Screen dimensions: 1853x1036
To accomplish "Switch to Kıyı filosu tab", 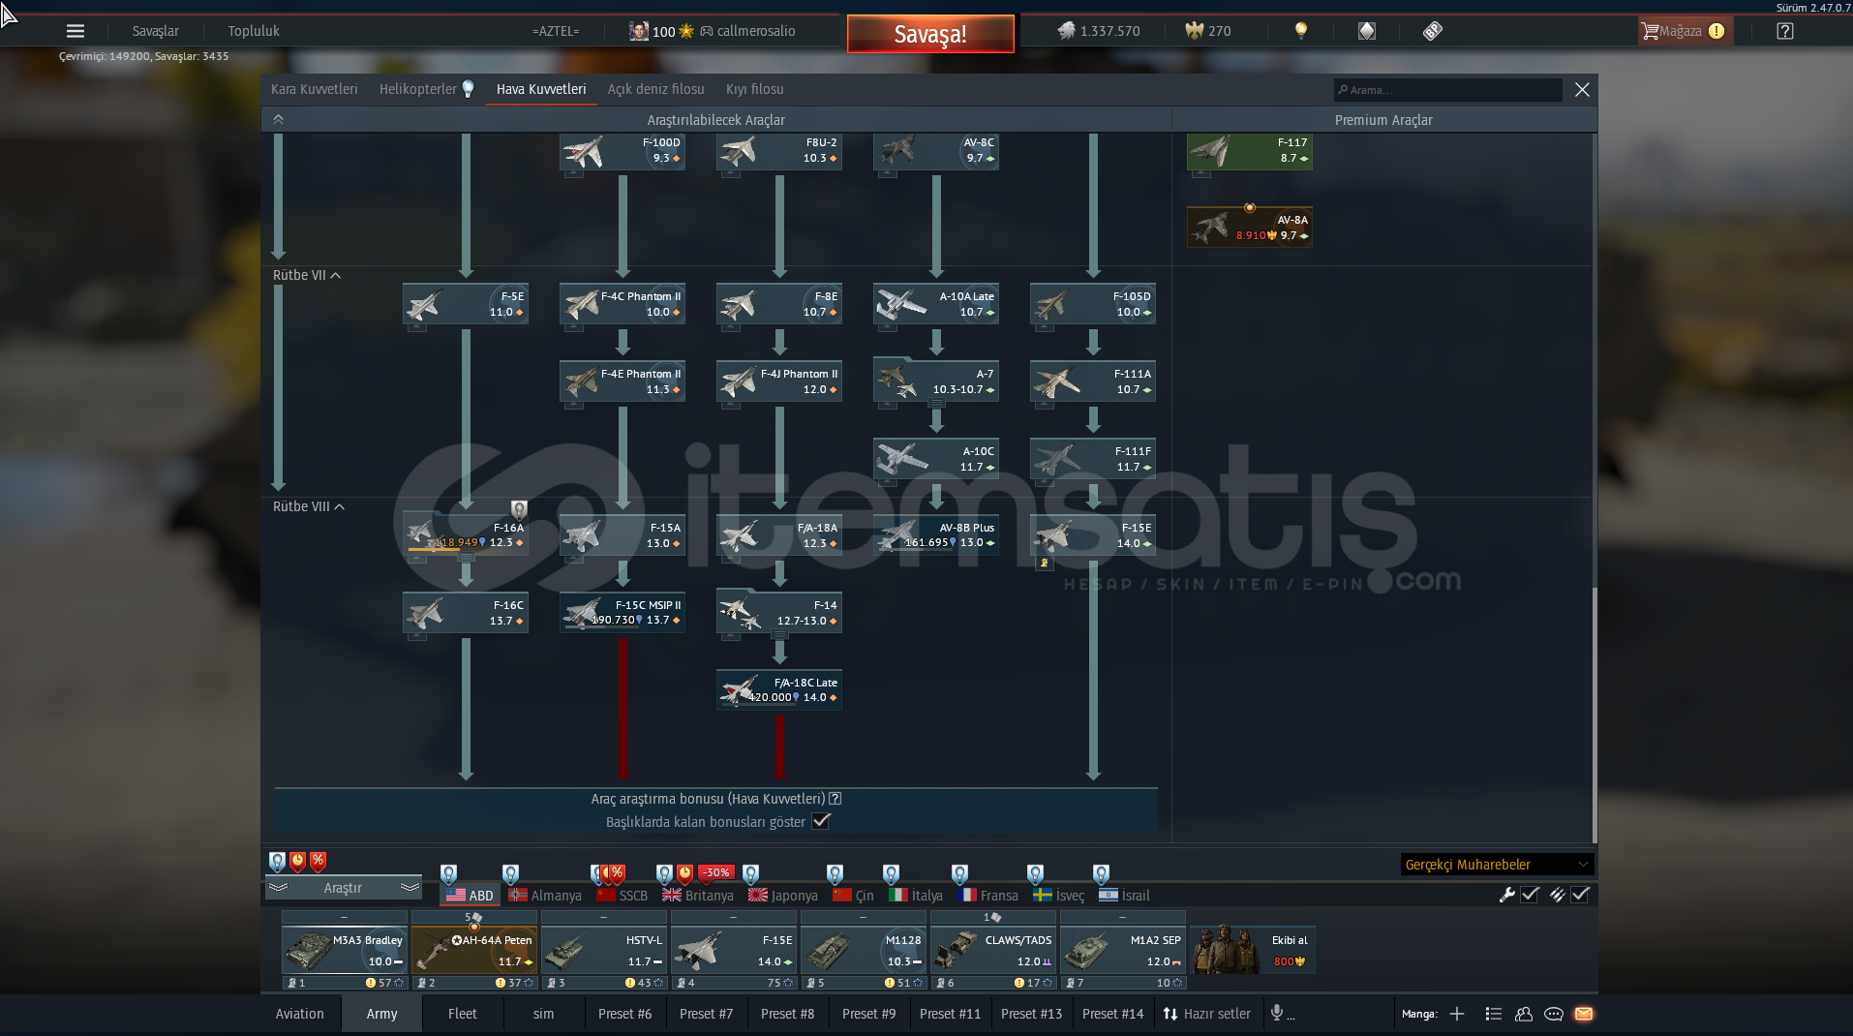I will 754,89.
